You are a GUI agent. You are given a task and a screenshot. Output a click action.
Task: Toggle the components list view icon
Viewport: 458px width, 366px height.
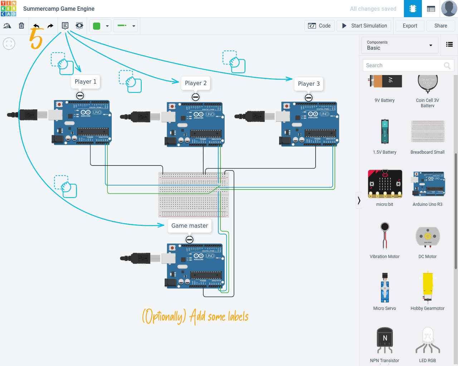(x=449, y=44)
